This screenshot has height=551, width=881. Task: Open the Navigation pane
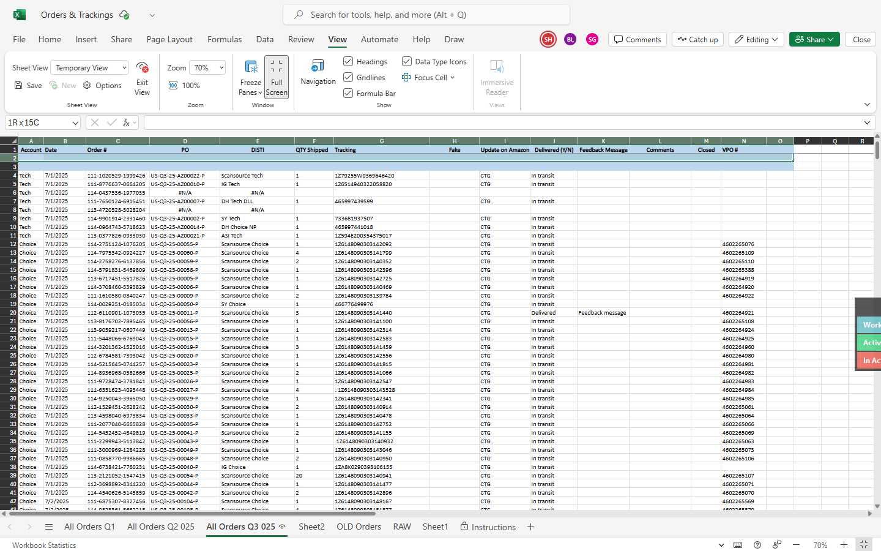click(318, 72)
